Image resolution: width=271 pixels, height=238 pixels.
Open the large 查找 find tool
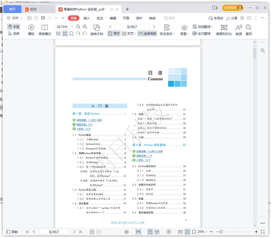point(248,30)
